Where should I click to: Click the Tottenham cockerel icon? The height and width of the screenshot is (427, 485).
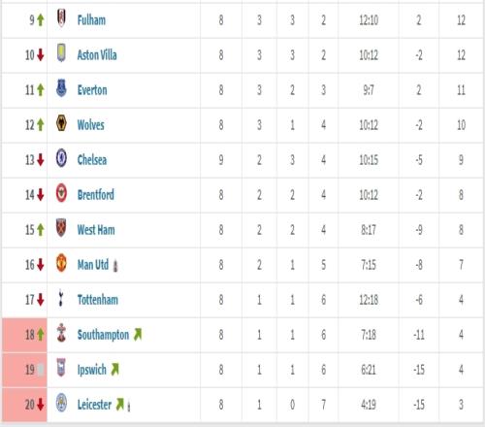click(60, 298)
